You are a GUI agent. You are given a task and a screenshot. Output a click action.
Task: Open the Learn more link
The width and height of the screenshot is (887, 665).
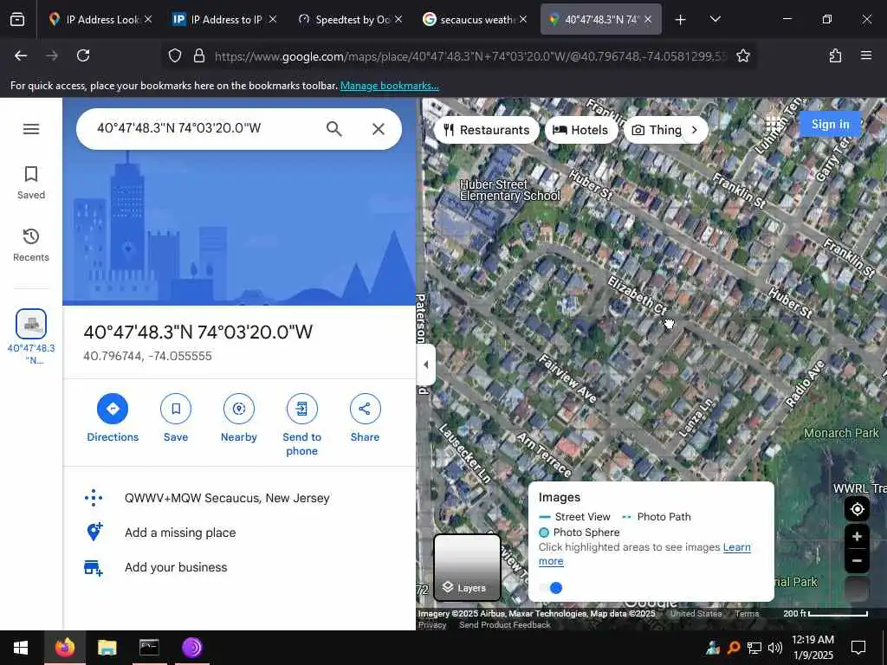[x=736, y=547]
